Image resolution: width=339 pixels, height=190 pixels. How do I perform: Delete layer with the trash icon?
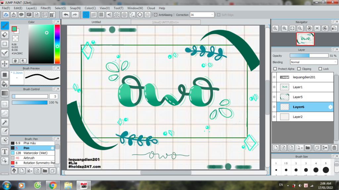(334, 148)
